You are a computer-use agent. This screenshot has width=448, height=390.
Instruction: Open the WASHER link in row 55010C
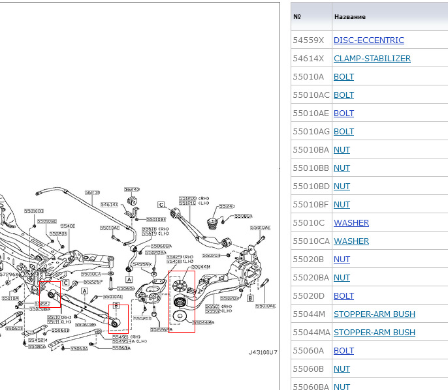point(351,223)
